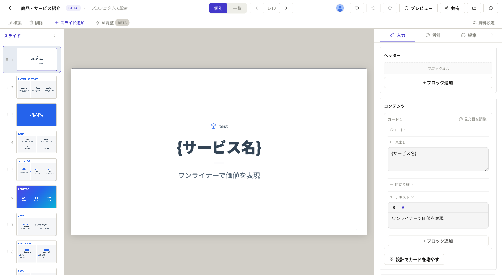
Task: Click the test logo cube on slide
Action: tap(213, 126)
